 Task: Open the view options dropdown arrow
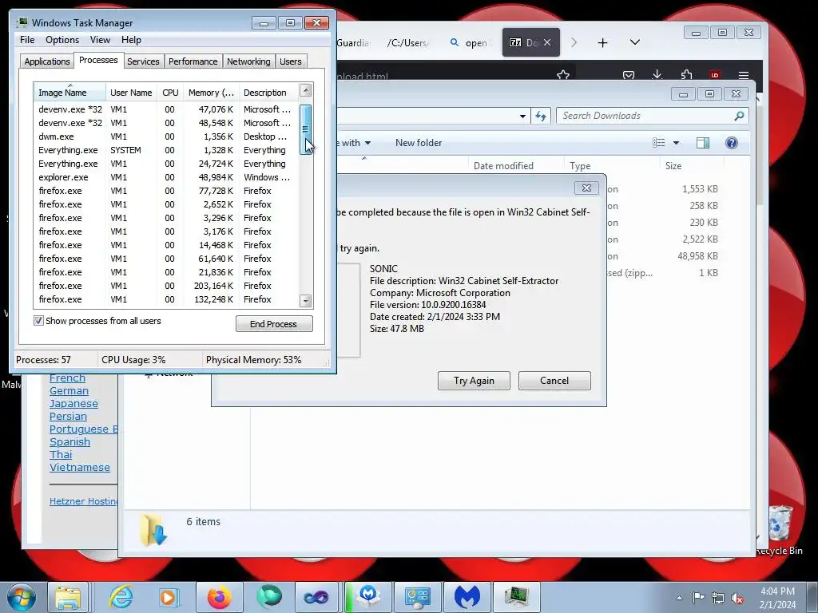676,143
